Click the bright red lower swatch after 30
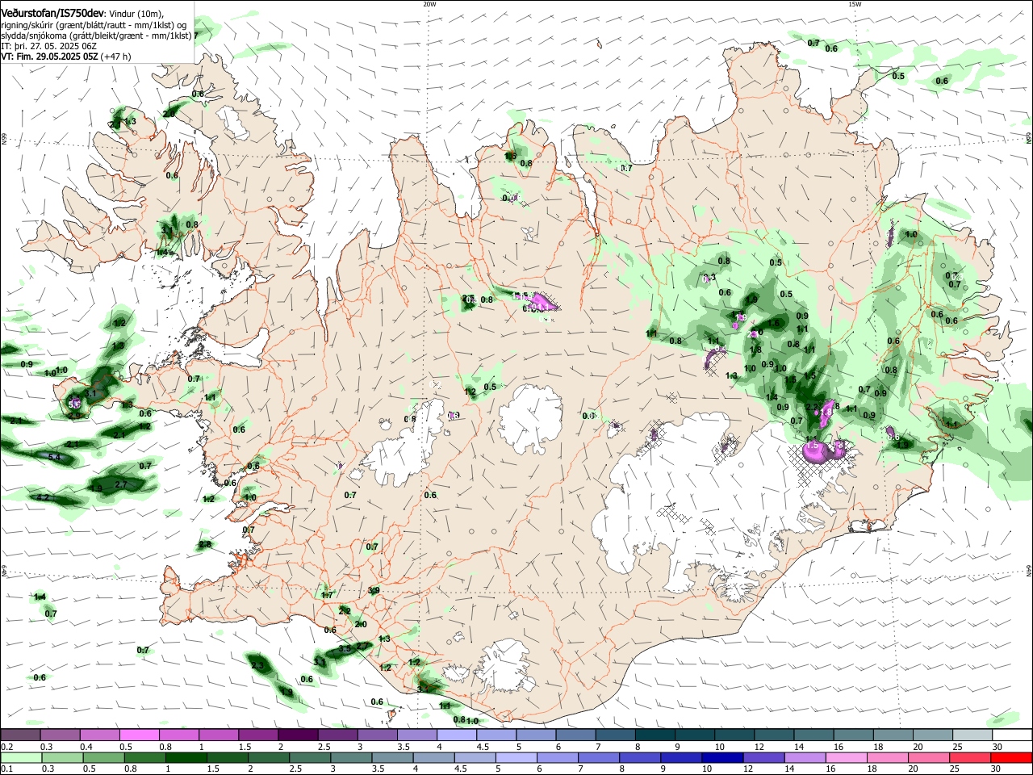 pos(1013,757)
